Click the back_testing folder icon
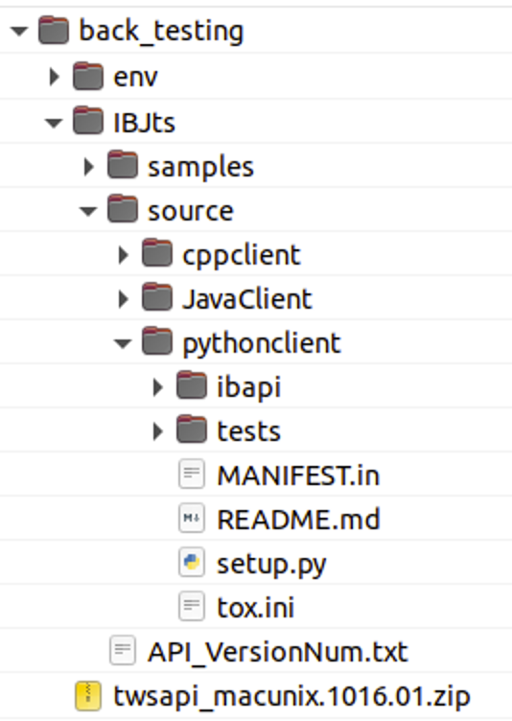 (54, 31)
